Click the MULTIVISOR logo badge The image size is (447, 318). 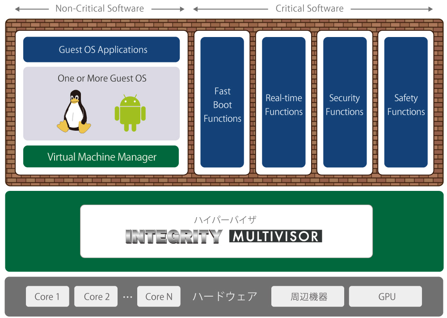click(276, 236)
